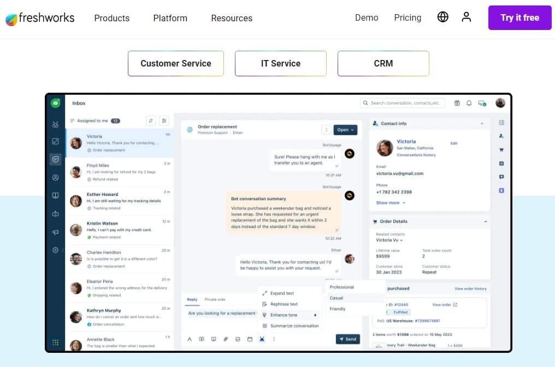
Task: Switch to the Private note tab
Action: 215,299
